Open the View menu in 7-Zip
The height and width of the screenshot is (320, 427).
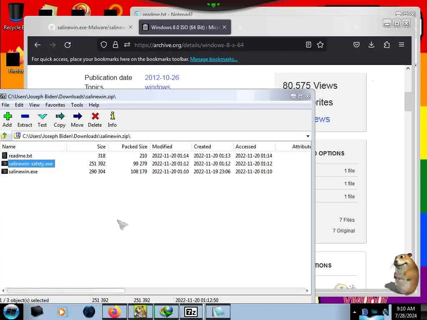pos(34,105)
